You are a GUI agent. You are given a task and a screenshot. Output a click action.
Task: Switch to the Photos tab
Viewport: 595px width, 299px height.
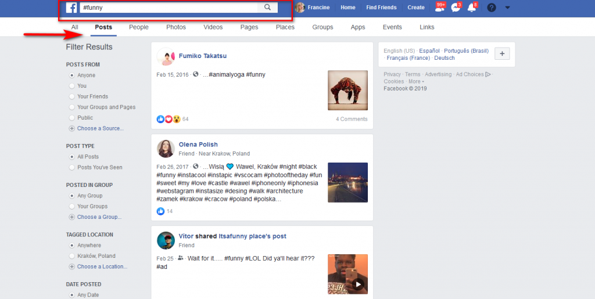click(x=176, y=27)
